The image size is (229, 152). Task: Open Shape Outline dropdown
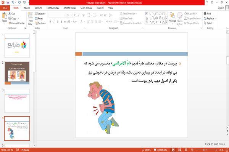point(193,18)
